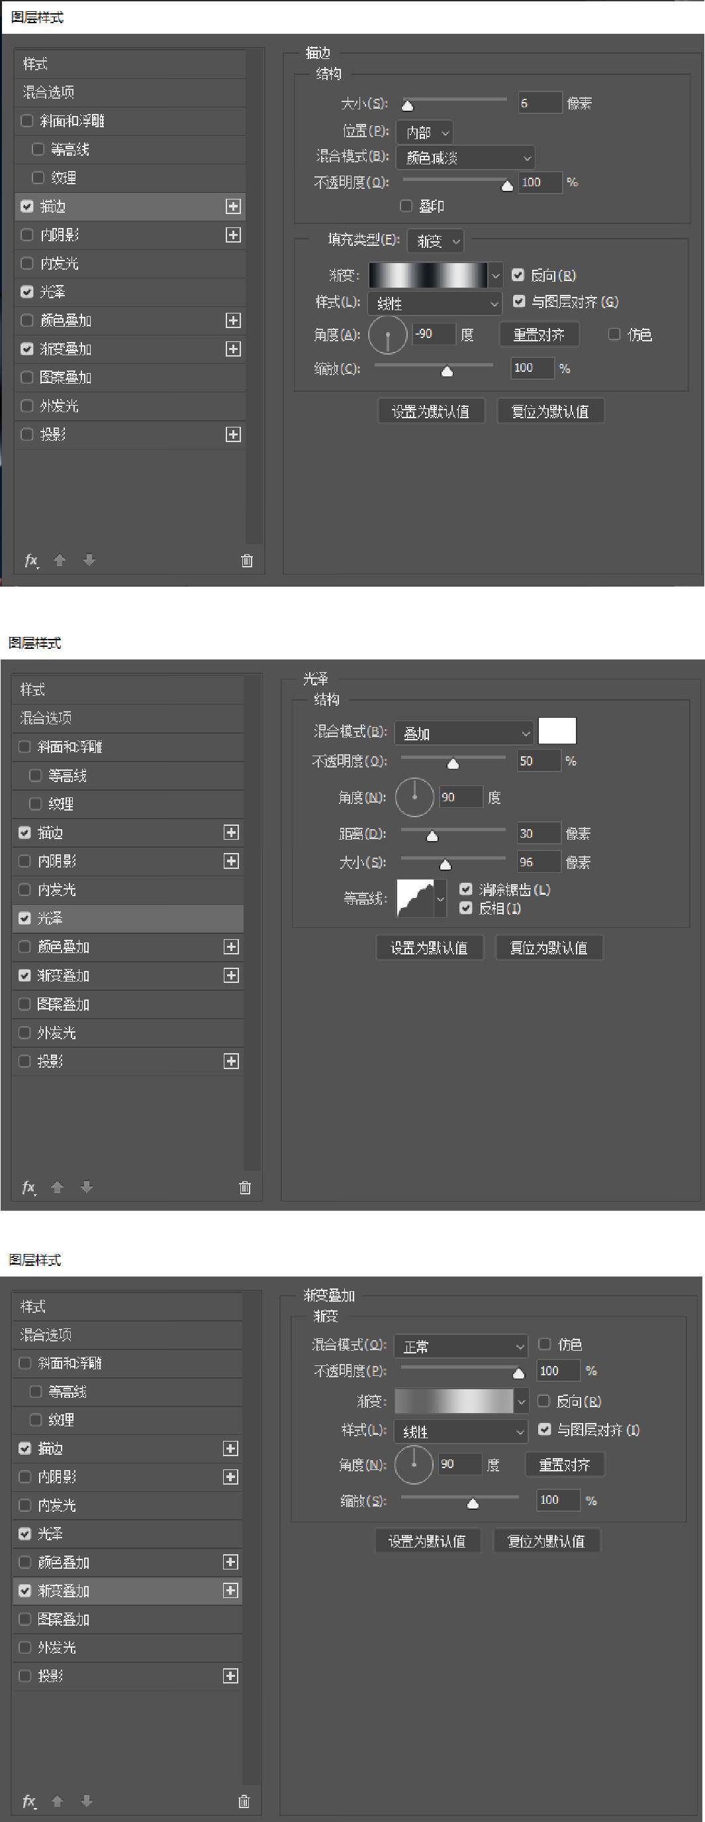The image size is (705, 1822).
Task: Uncheck 反向(R) in the stroke gradient settings
Action: 518,274
